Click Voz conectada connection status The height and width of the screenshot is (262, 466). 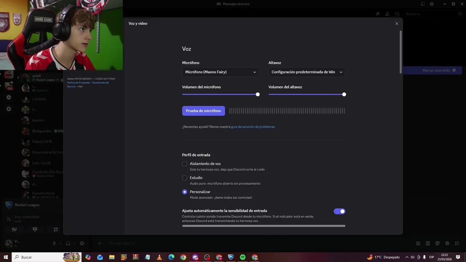point(27,217)
